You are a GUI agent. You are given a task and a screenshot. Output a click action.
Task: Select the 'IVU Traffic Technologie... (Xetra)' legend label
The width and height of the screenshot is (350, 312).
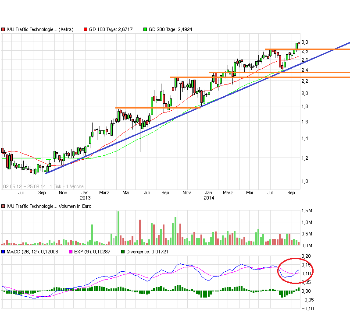(x=40, y=29)
